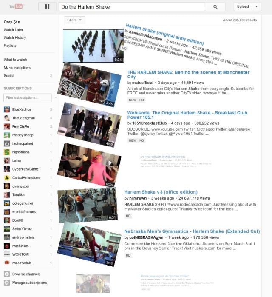The width and height of the screenshot is (272, 297).
Task: Open My subscriptions
Action: (17, 68)
